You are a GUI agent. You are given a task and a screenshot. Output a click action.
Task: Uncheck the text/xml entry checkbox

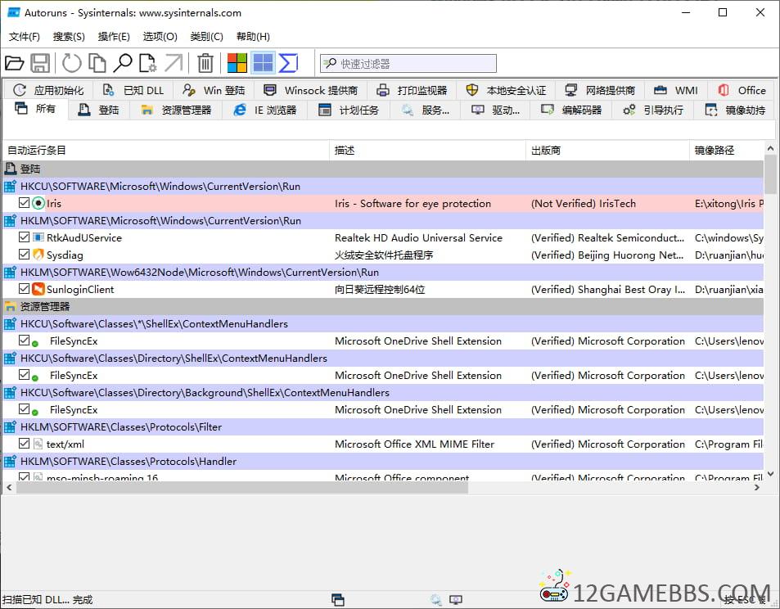tap(24, 444)
